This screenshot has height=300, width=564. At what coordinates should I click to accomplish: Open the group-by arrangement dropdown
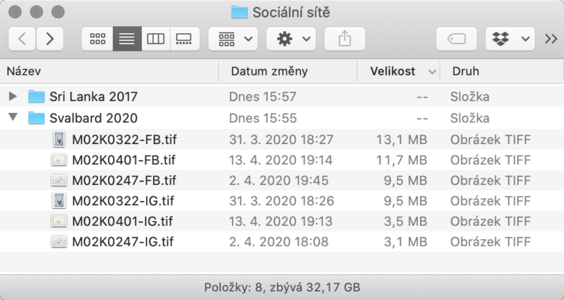click(233, 39)
